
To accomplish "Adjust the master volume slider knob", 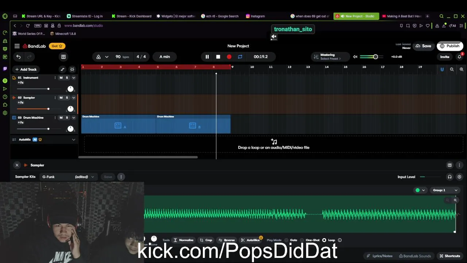I will click(x=375, y=57).
